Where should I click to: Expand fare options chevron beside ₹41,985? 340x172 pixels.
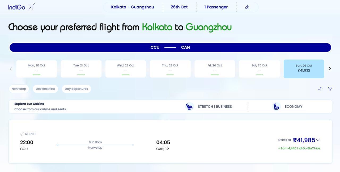point(318,140)
